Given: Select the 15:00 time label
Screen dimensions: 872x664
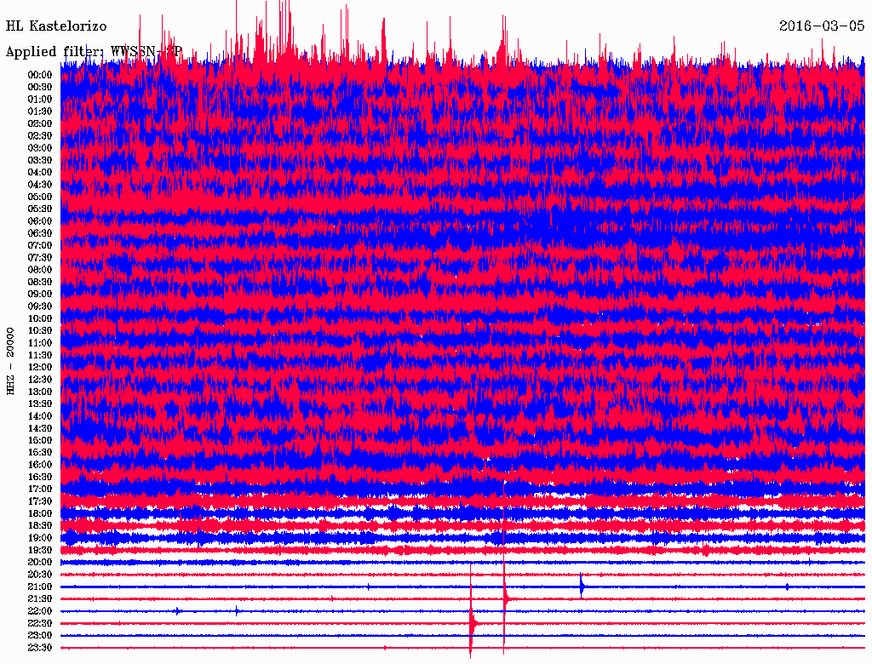Looking at the screenshot, I should point(40,440).
